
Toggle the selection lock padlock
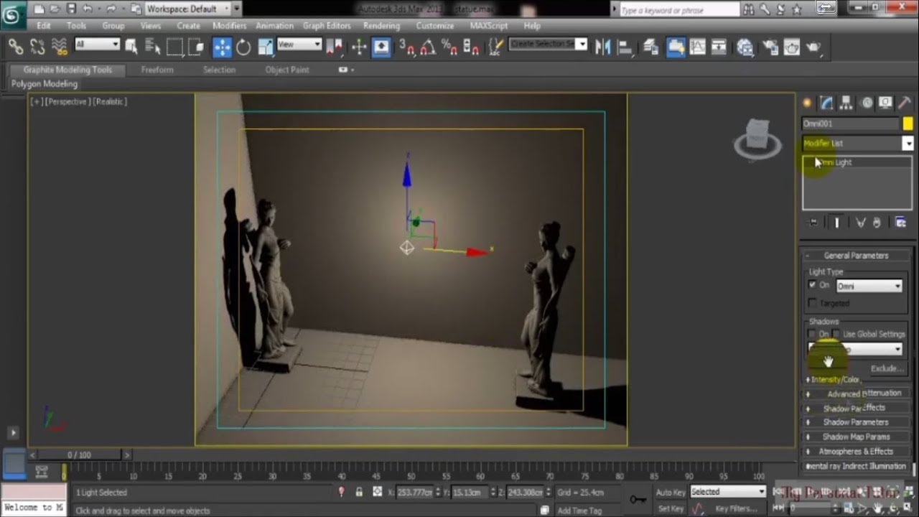pyautogui.click(x=359, y=492)
